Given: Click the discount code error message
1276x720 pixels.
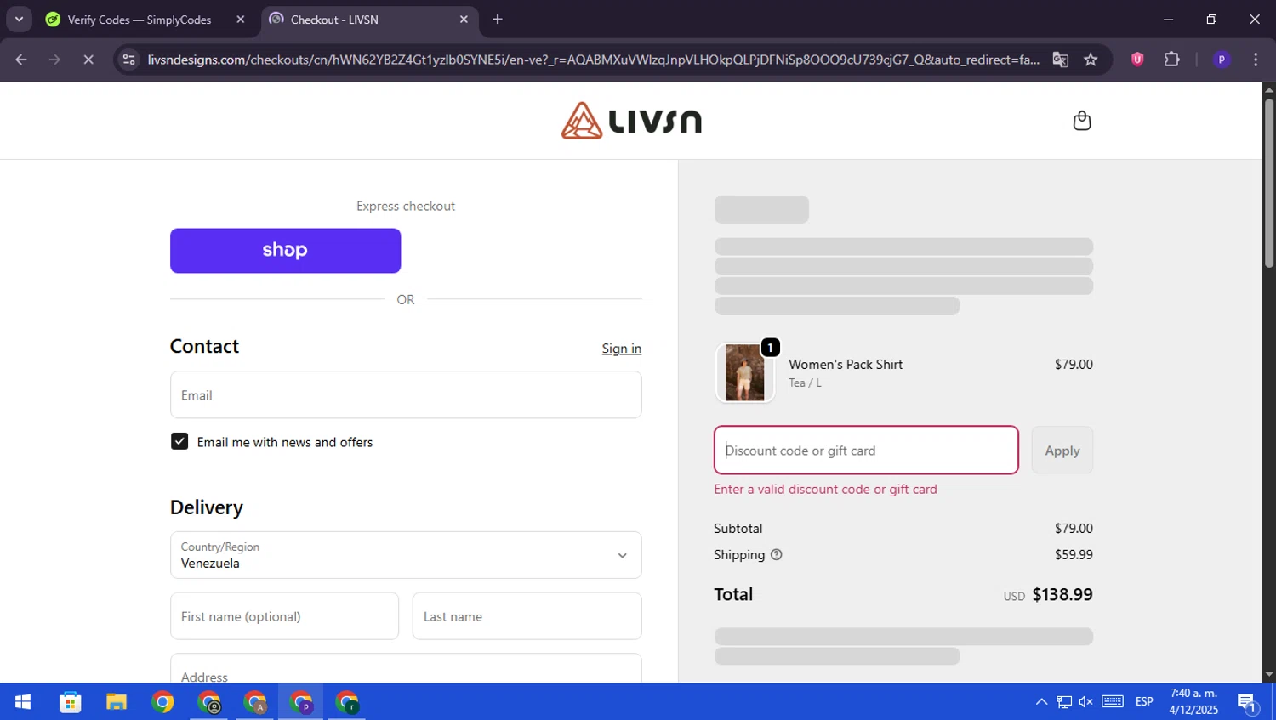Looking at the screenshot, I should [825, 489].
